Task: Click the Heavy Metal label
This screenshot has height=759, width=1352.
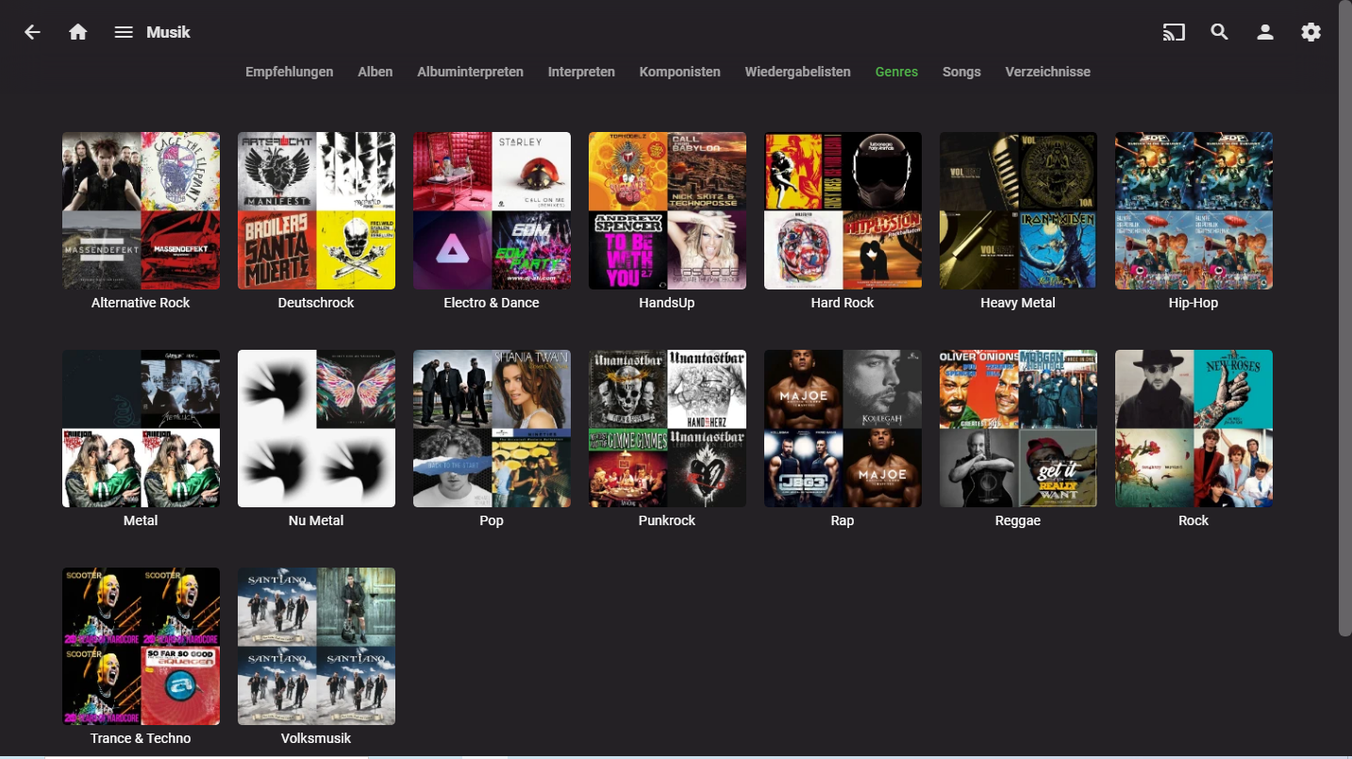Action: coord(1018,303)
